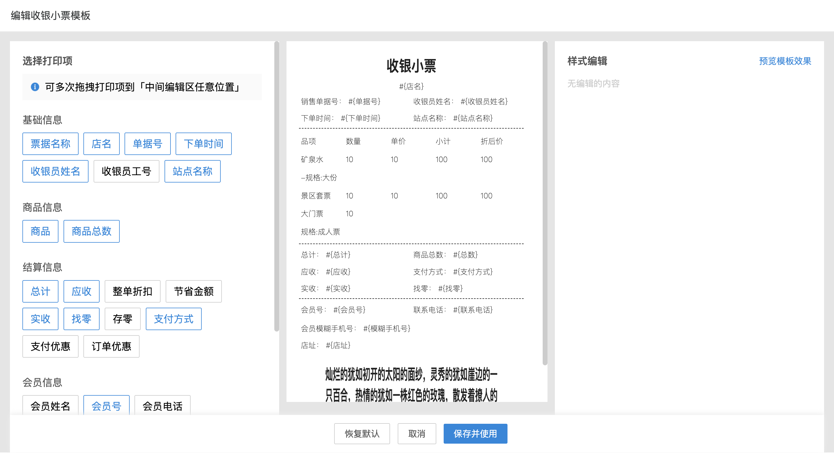This screenshot has width=834, height=453.
Task: Click the 规格:成人票 line
Action: pyautogui.click(x=321, y=232)
